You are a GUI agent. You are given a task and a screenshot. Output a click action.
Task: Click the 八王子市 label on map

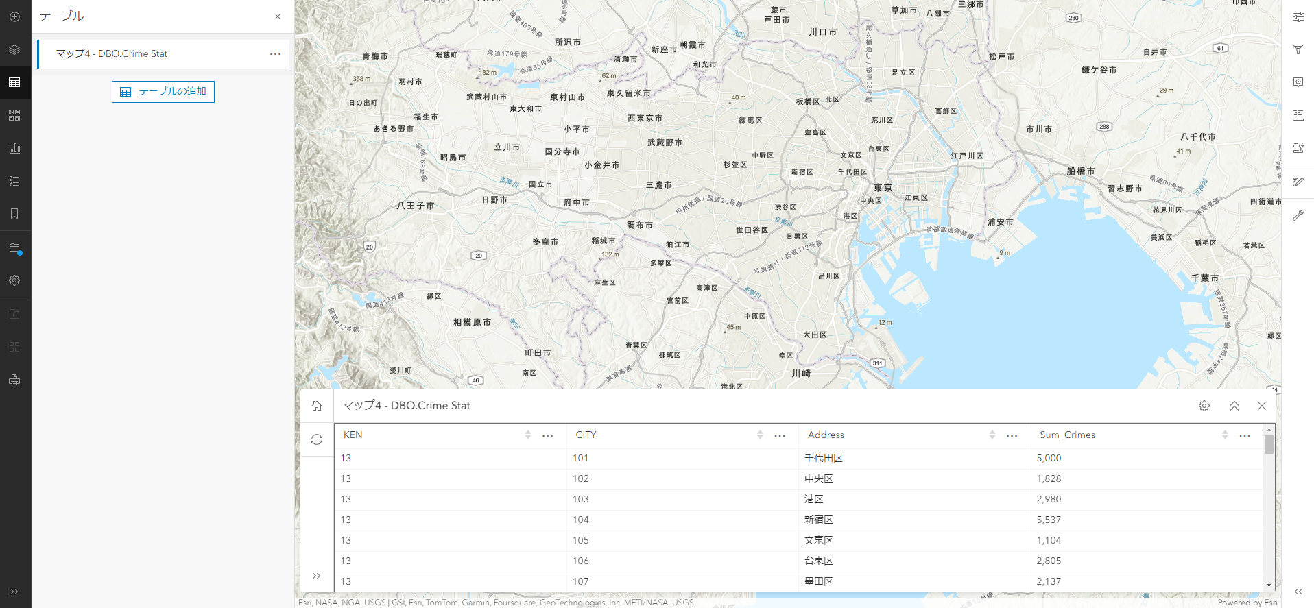pos(416,206)
